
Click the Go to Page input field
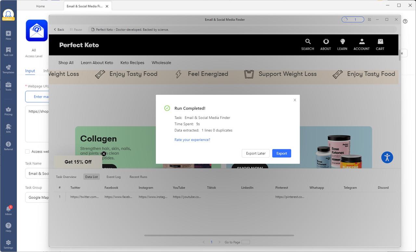point(245,242)
